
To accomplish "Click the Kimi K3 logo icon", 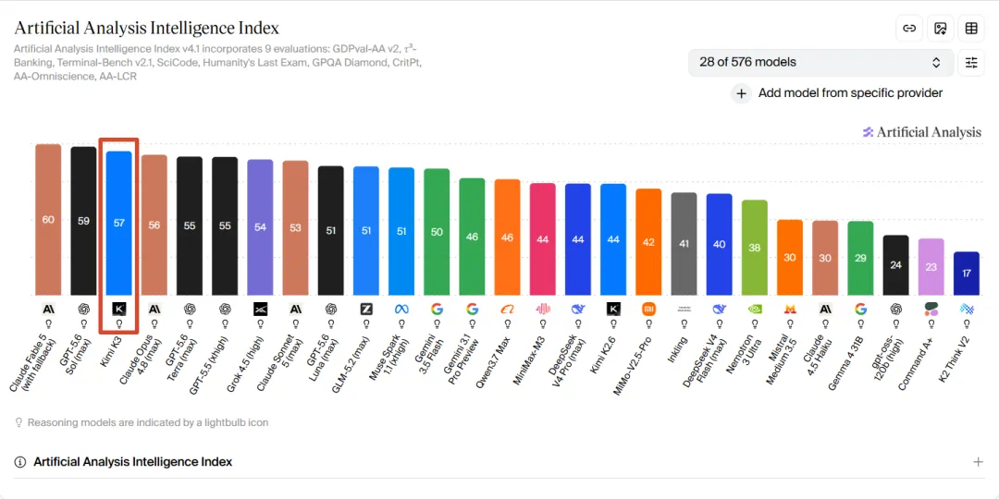I will pos(119,310).
